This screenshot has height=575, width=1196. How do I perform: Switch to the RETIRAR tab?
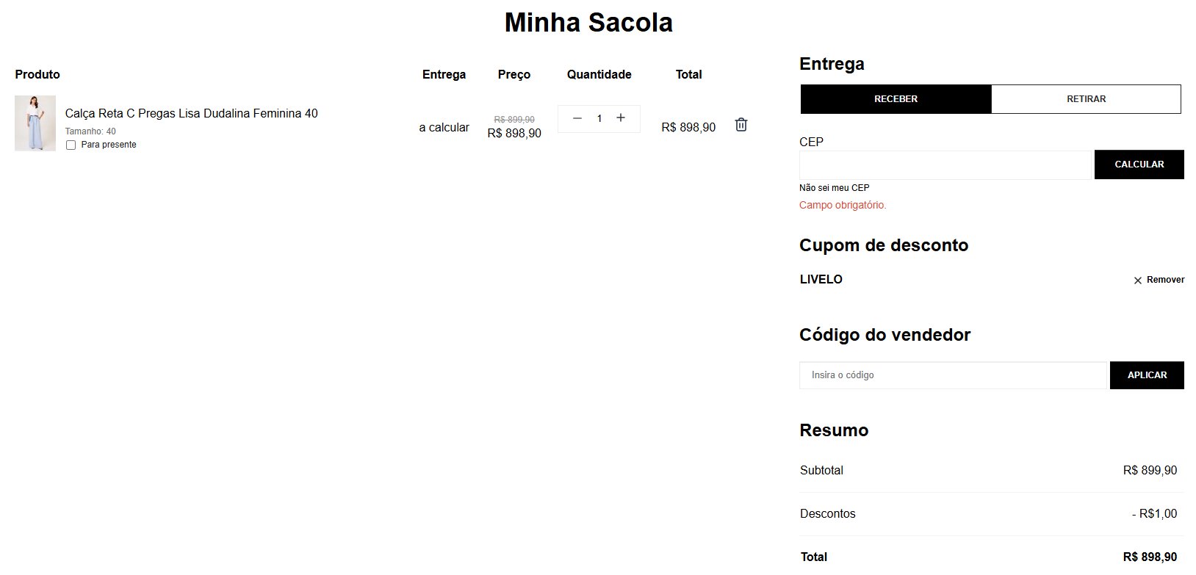pos(1086,99)
